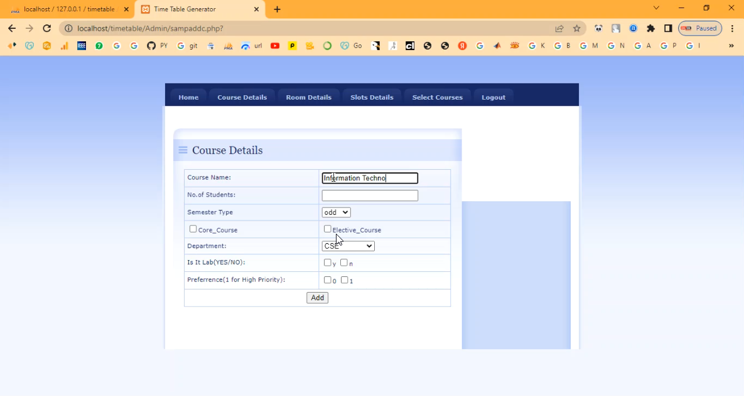
Task: Expand the Department dropdown showing CSE
Action: [x=348, y=246]
